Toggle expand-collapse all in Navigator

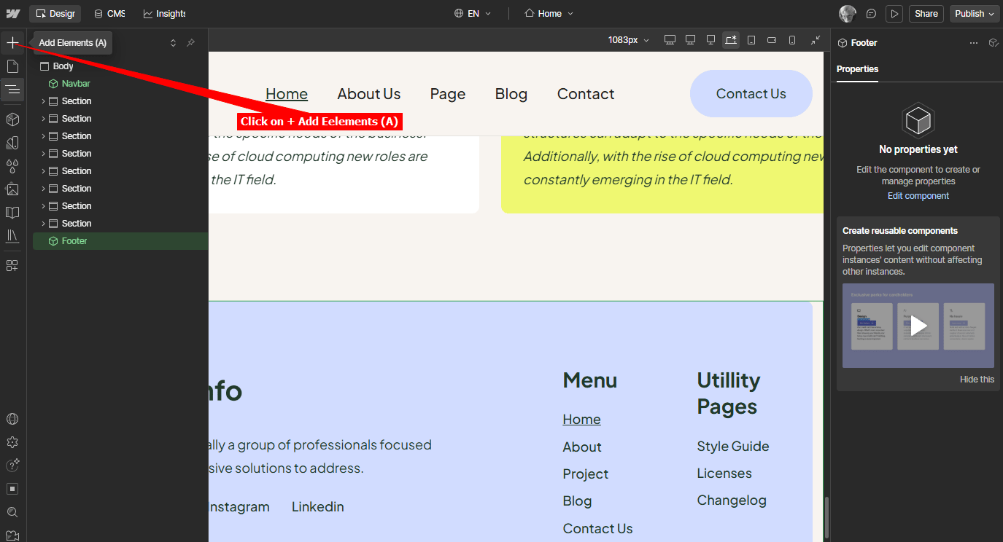pyautogui.click(x=173, y=43)
